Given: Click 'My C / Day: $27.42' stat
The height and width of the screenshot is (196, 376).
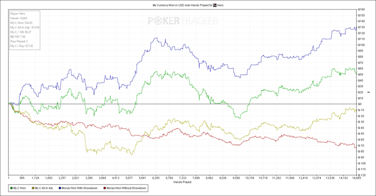Looking at the screenshot, I should (22, 46).
